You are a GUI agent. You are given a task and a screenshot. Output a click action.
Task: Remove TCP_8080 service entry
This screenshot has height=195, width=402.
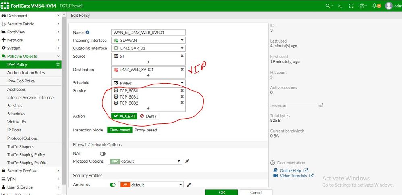182,90
